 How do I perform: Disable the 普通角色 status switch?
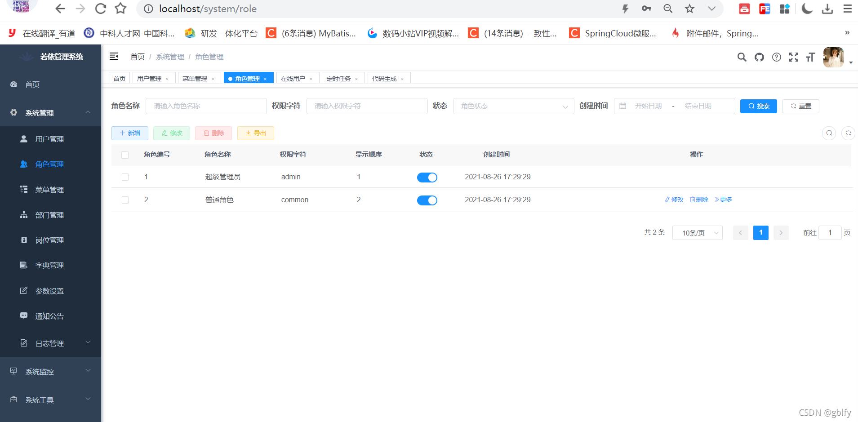pyautogui.click(x=427, y=200)
